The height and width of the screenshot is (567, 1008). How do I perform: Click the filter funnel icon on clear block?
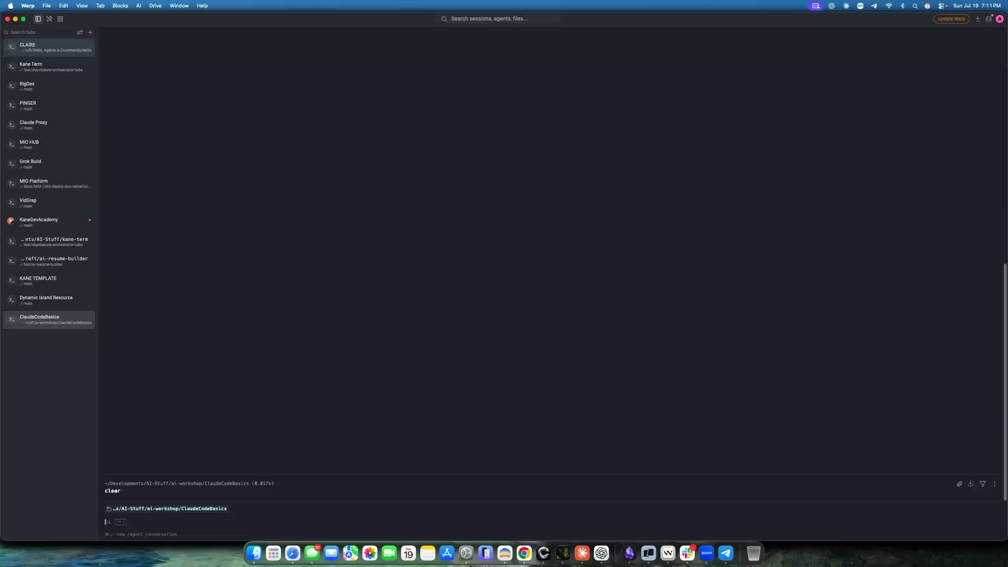(x=983, y=484)
